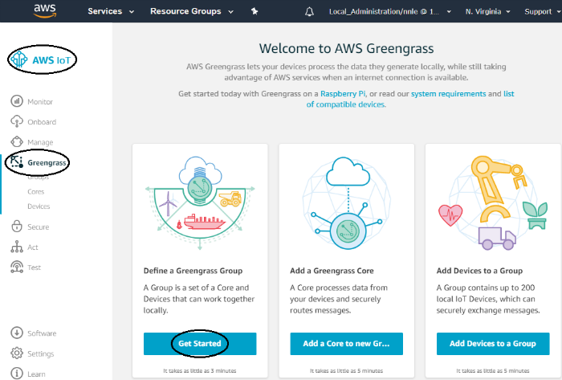
Task: Follow the Raspberry Pi link
Action: click(343, 93)
